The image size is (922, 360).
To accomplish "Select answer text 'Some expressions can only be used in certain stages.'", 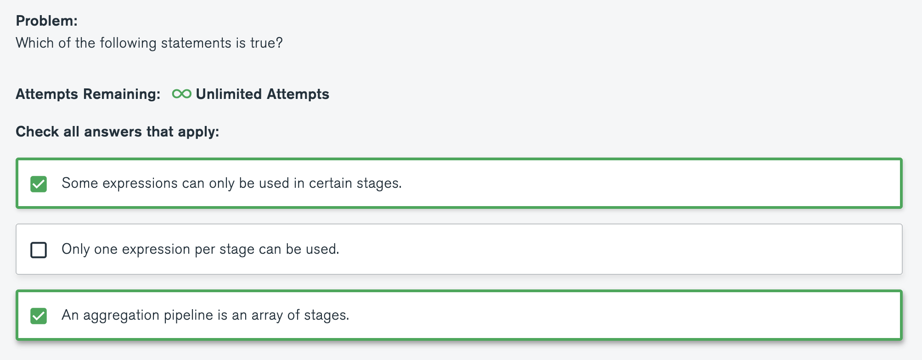I will (x=231, y=183).
